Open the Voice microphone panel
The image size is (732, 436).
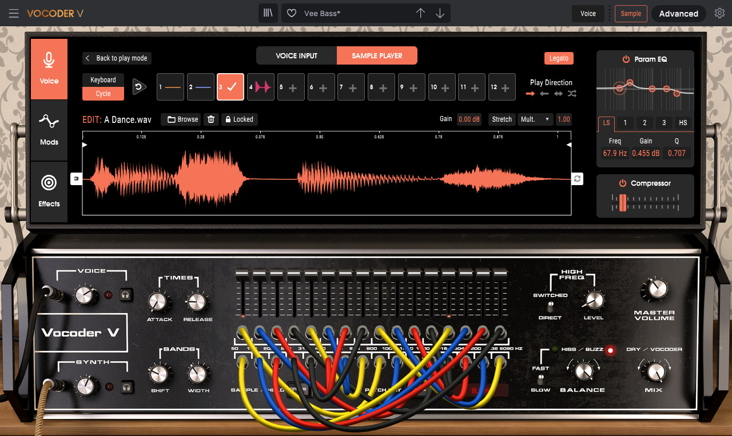click(x=49, y=69)
